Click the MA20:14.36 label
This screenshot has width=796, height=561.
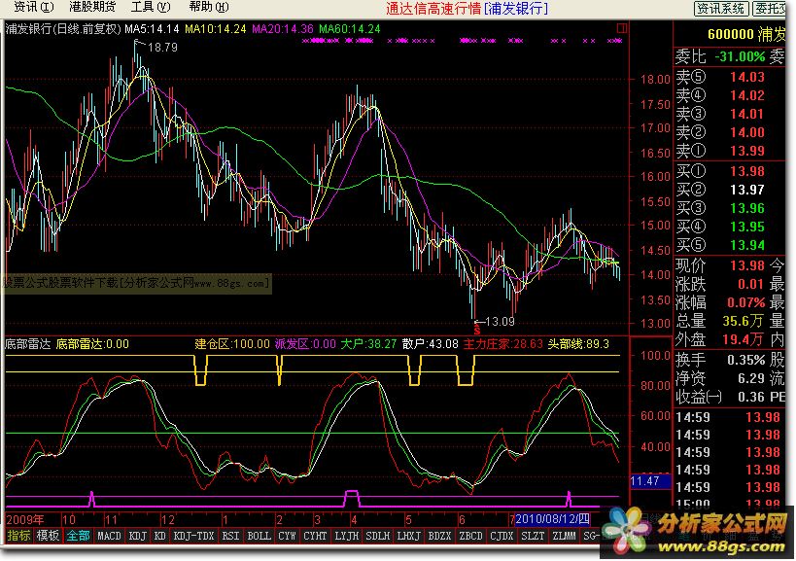pyautogui.click(x=283, y=29)
